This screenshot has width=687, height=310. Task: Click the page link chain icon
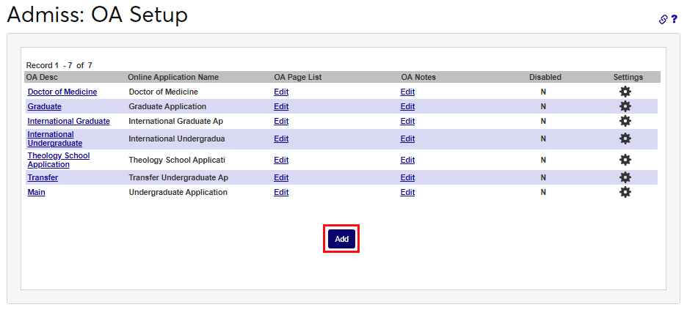(x=664, y=19)
